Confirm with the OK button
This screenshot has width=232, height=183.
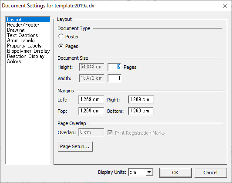175,173
